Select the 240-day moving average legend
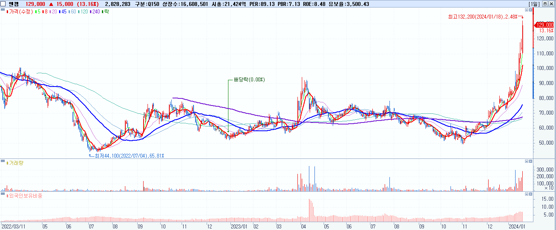 point(95,11)
